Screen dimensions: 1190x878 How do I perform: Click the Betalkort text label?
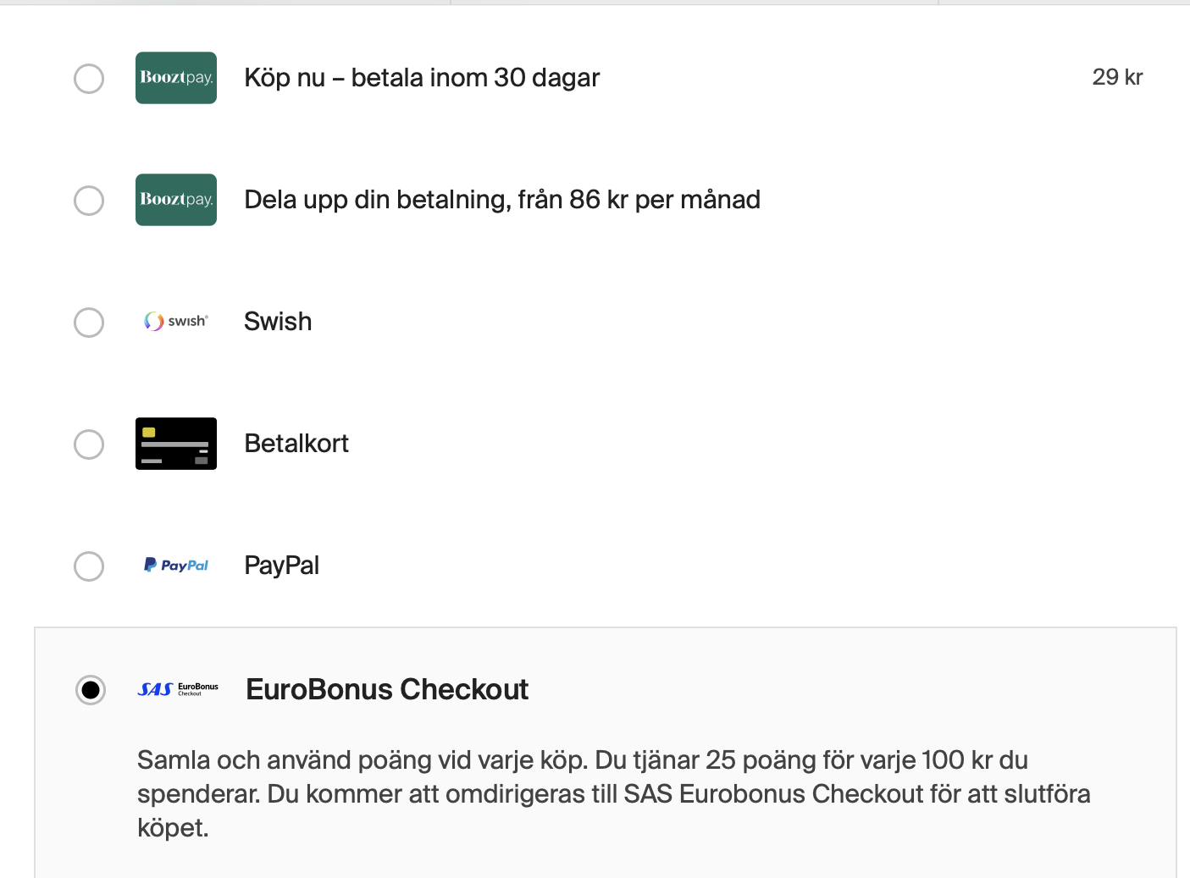pos(296,444)
